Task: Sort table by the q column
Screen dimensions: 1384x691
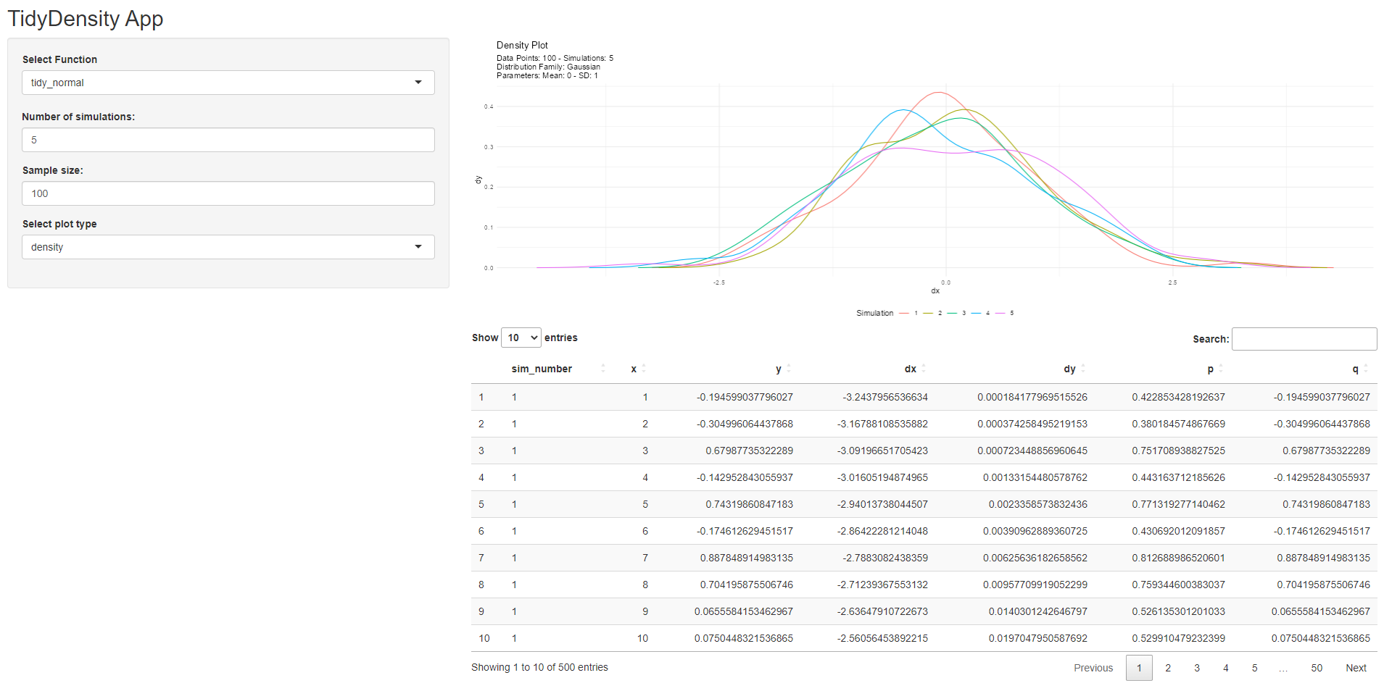Action: [1366, 369]
